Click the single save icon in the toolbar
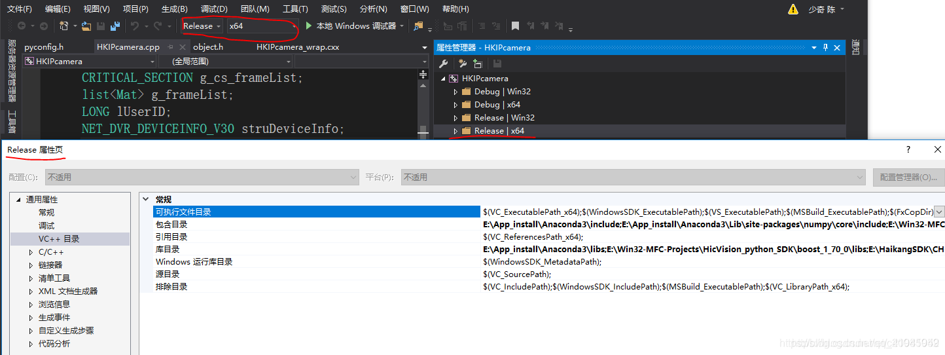 point(101,26)
